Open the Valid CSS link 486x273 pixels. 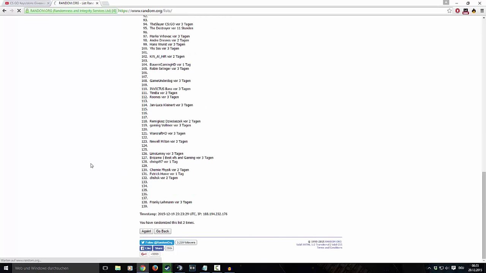click(x=337, y=245)
